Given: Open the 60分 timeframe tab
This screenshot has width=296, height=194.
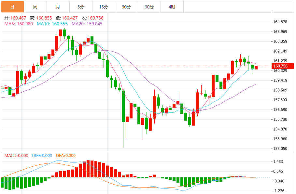Looking at the screenshot, I should click(149, 7).
